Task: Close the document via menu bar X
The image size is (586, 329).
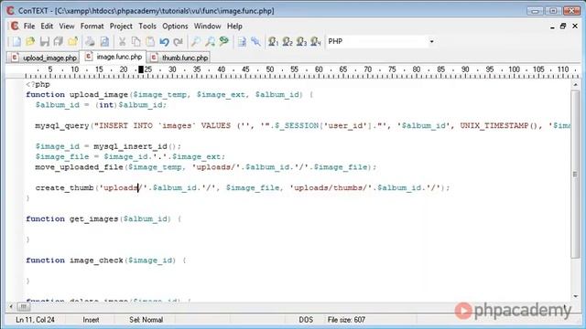Action: click(x=575, y=27)
